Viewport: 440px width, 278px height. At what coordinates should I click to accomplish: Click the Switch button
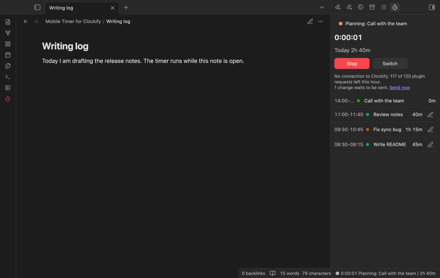tap(390, 63)
